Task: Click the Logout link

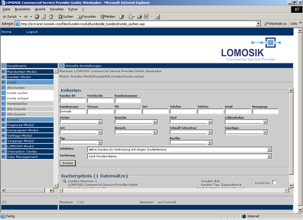Action: tap(32, 32)
